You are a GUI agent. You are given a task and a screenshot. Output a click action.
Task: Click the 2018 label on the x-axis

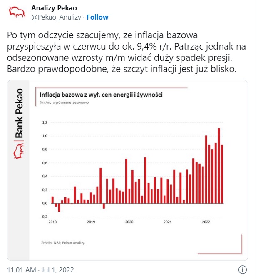[x=52, y=222]
